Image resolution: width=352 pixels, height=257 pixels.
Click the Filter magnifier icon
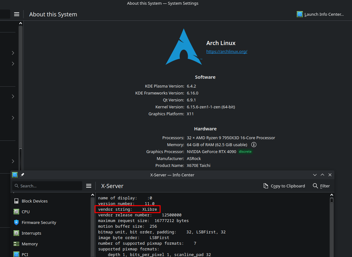click(x=316, y=186)
